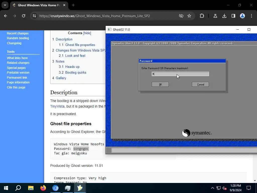Click the Symantec logo in Ghost
The image size is (257, 193).
pyautogui.click(x=197, y=133)
